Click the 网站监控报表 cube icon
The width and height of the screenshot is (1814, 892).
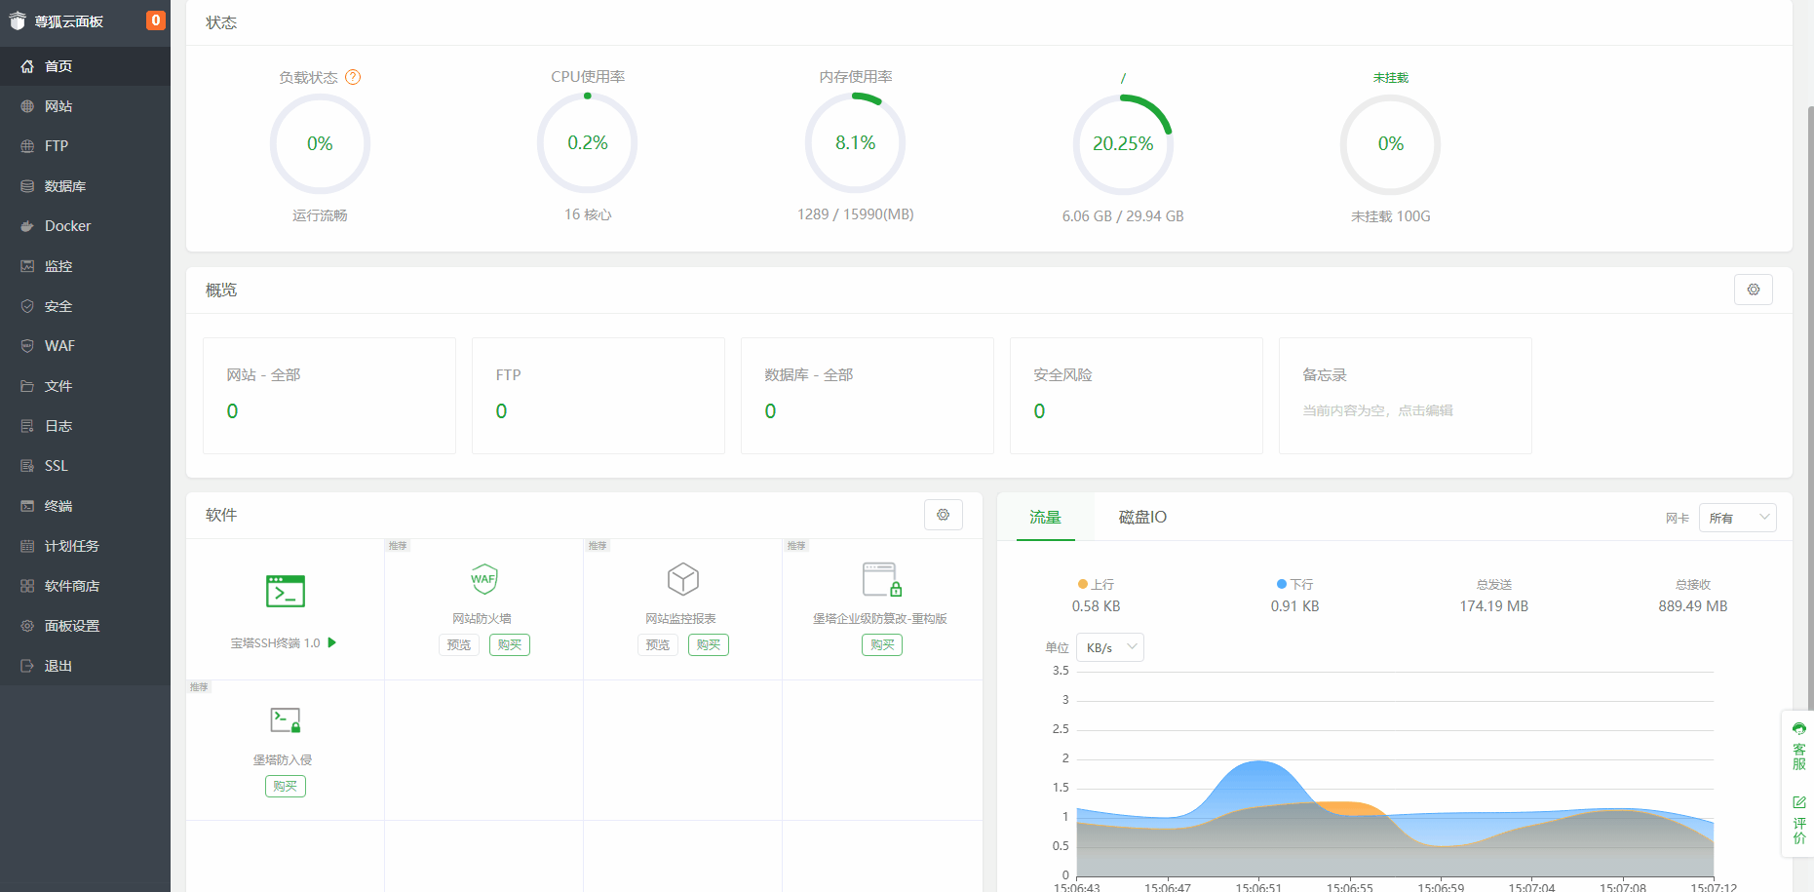click(682, 579)
